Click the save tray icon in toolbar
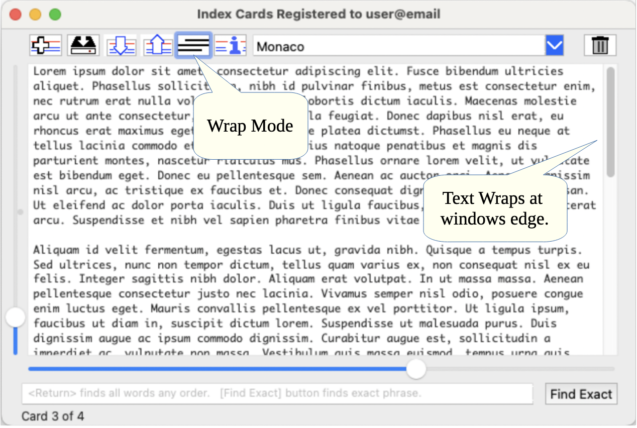Viewport: 637px width, 428px height. (83, 46)
